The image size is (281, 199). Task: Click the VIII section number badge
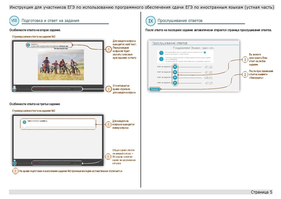(x=14, y=21)
